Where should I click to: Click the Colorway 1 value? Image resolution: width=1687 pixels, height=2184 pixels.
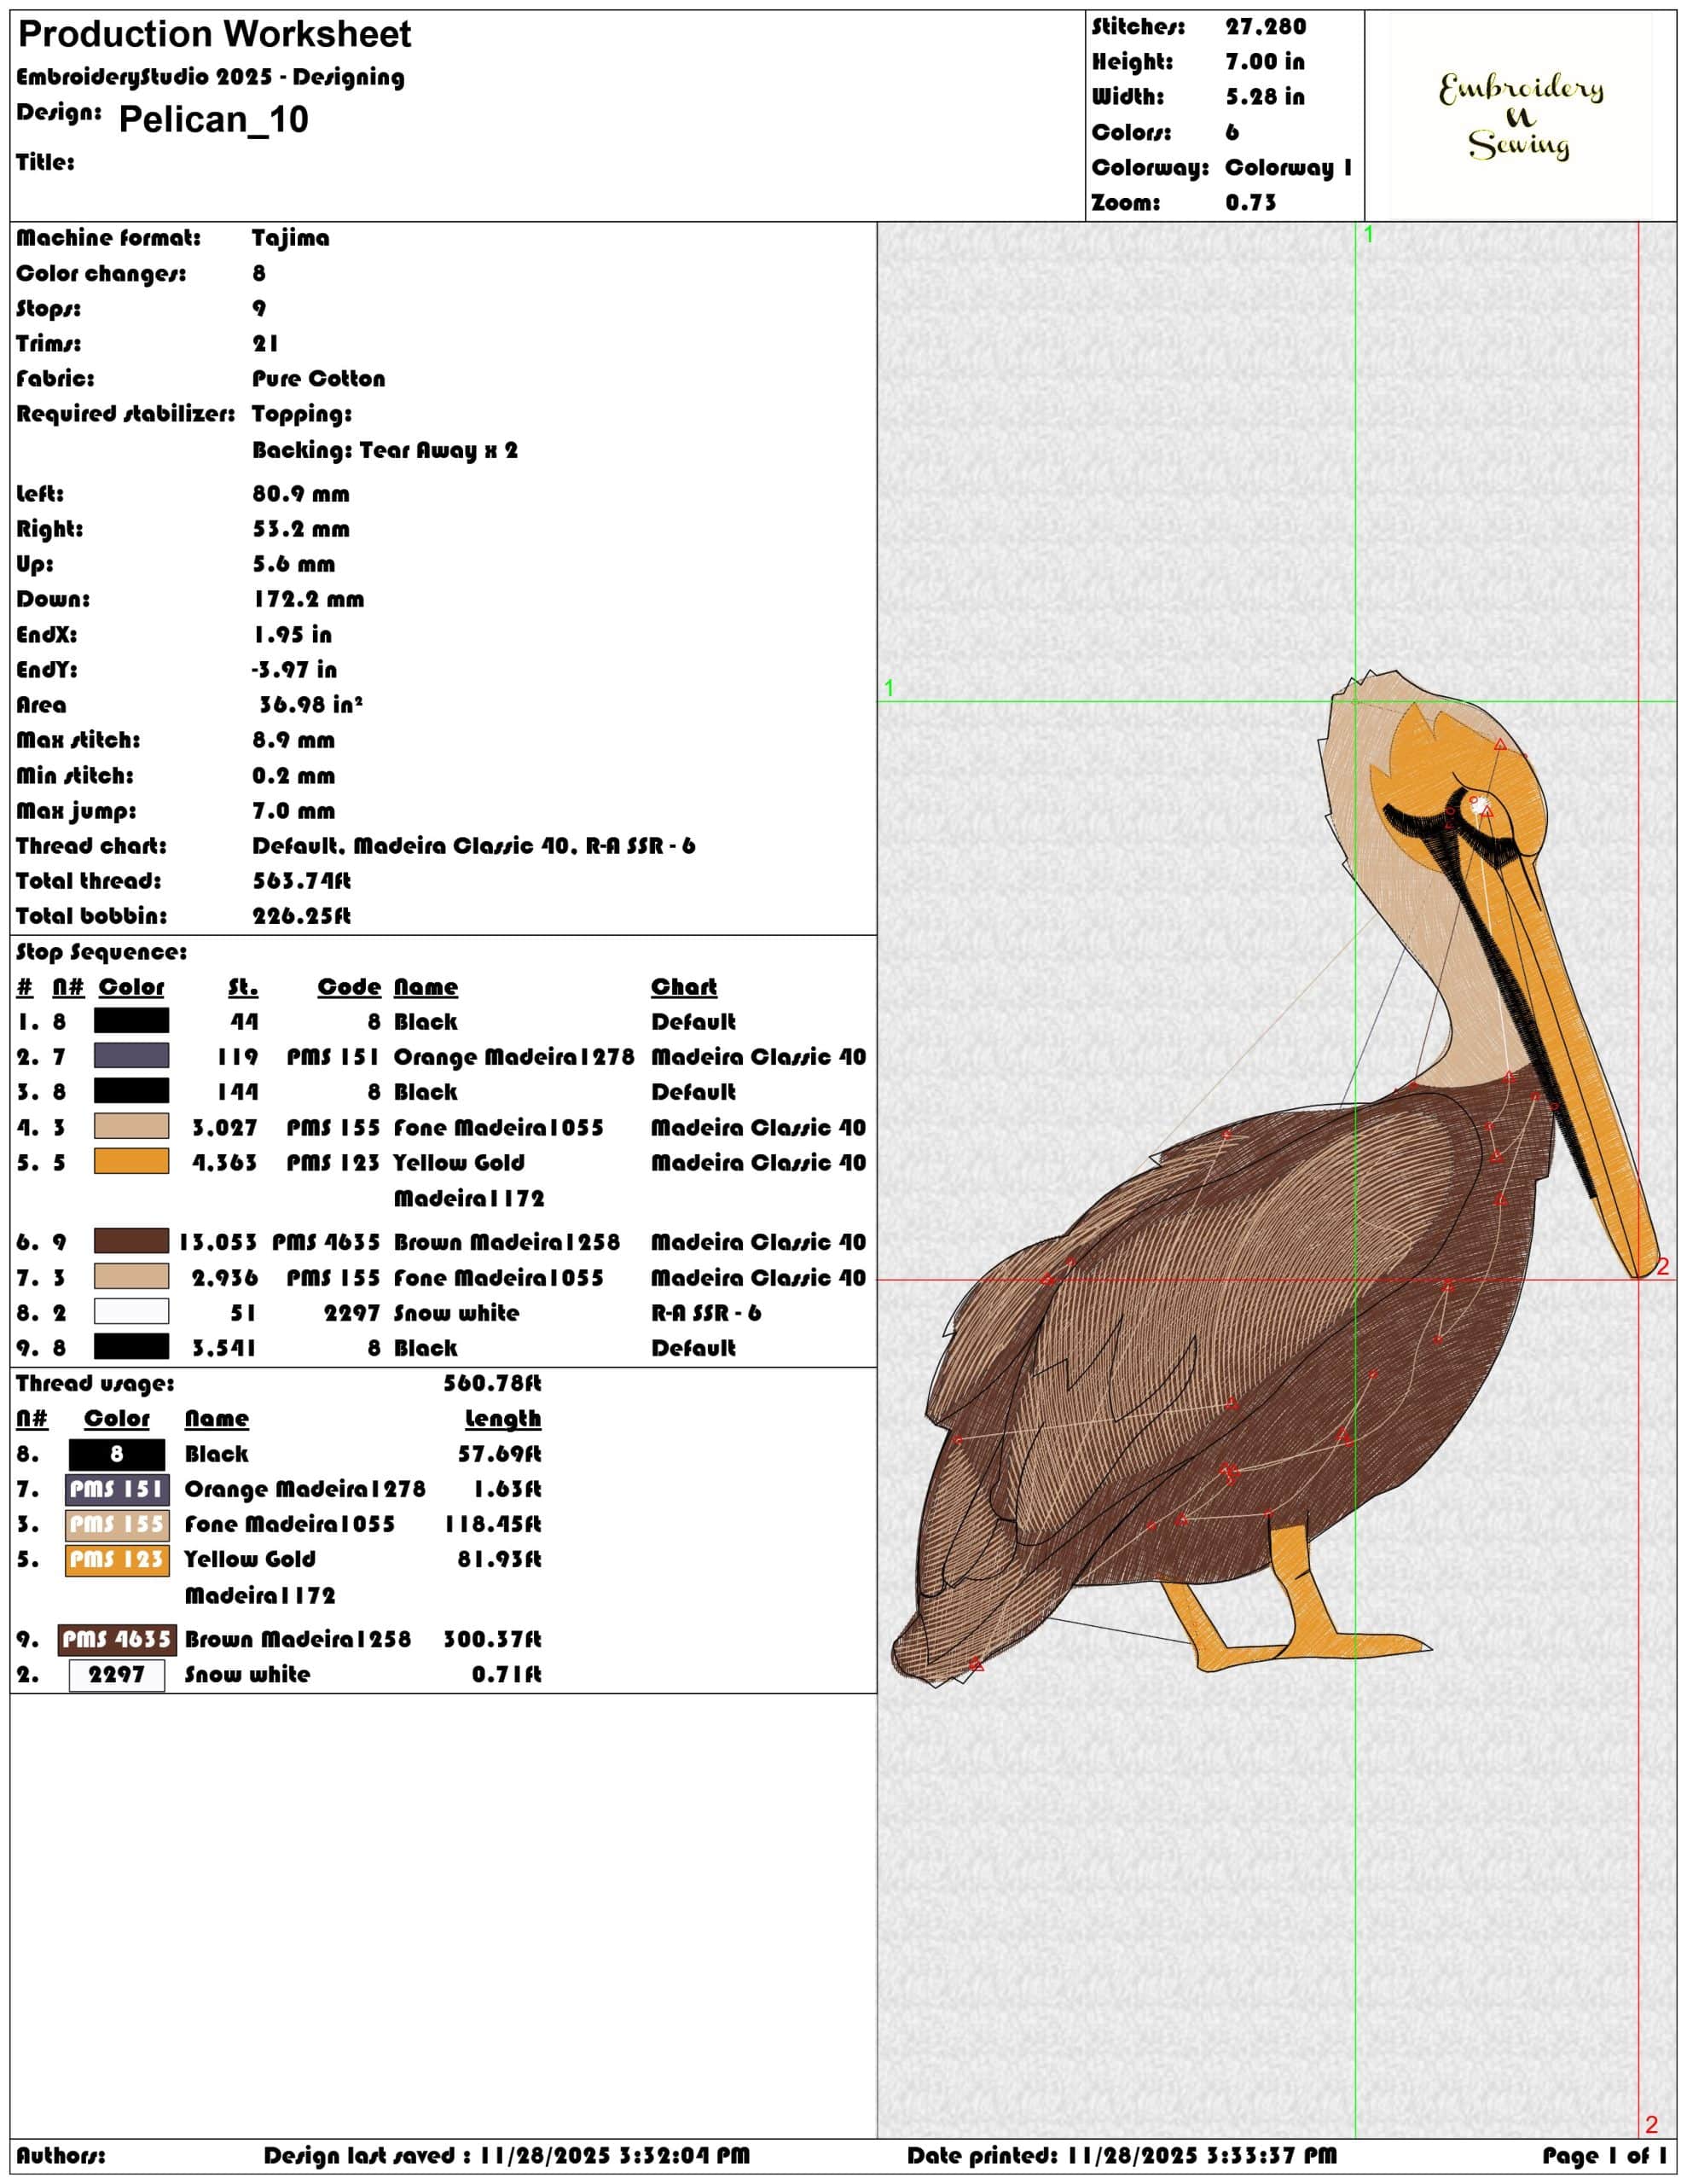(x=1288, y=168)
